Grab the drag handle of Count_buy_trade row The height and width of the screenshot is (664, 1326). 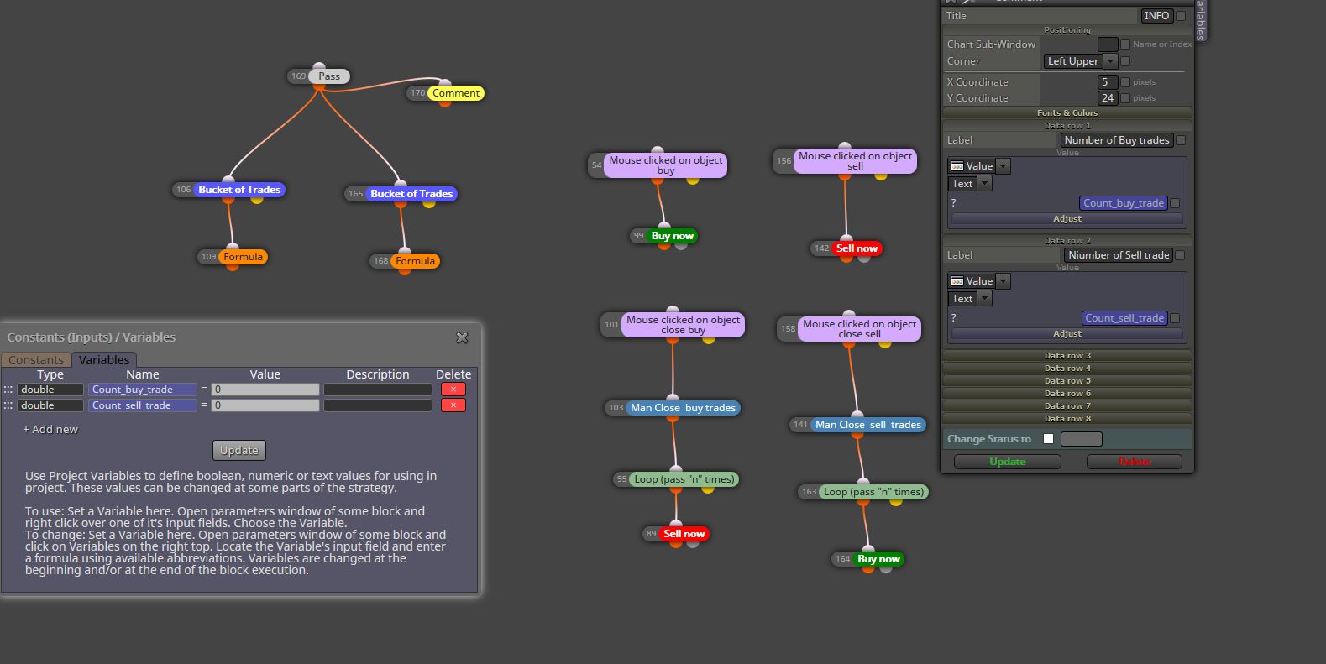8,390
